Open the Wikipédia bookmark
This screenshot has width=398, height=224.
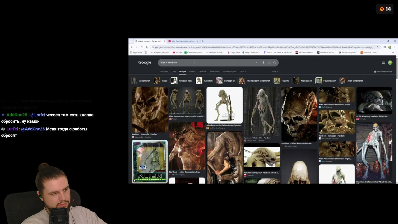point(160,52)
